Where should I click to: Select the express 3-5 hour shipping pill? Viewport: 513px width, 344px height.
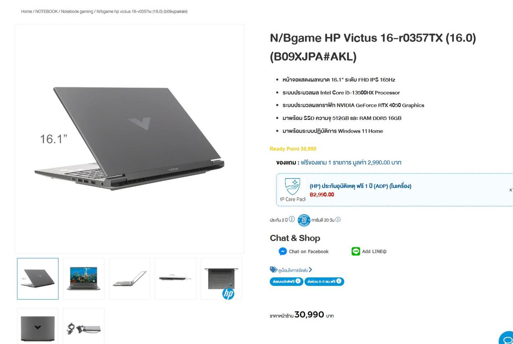(324, 281)
